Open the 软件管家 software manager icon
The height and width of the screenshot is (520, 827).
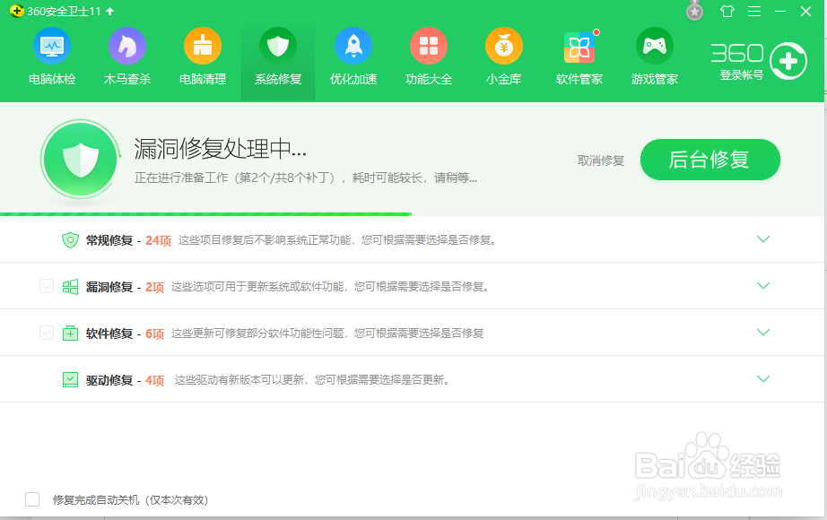579,47
